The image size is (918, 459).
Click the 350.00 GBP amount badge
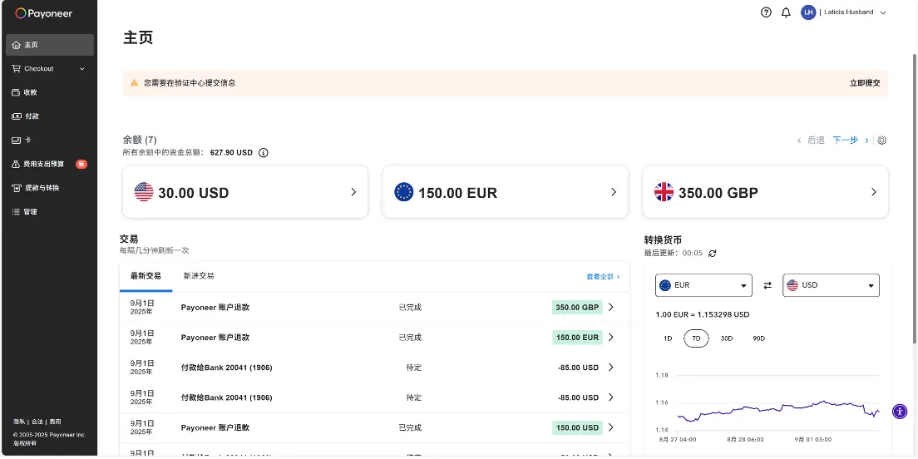pos(577,308)
